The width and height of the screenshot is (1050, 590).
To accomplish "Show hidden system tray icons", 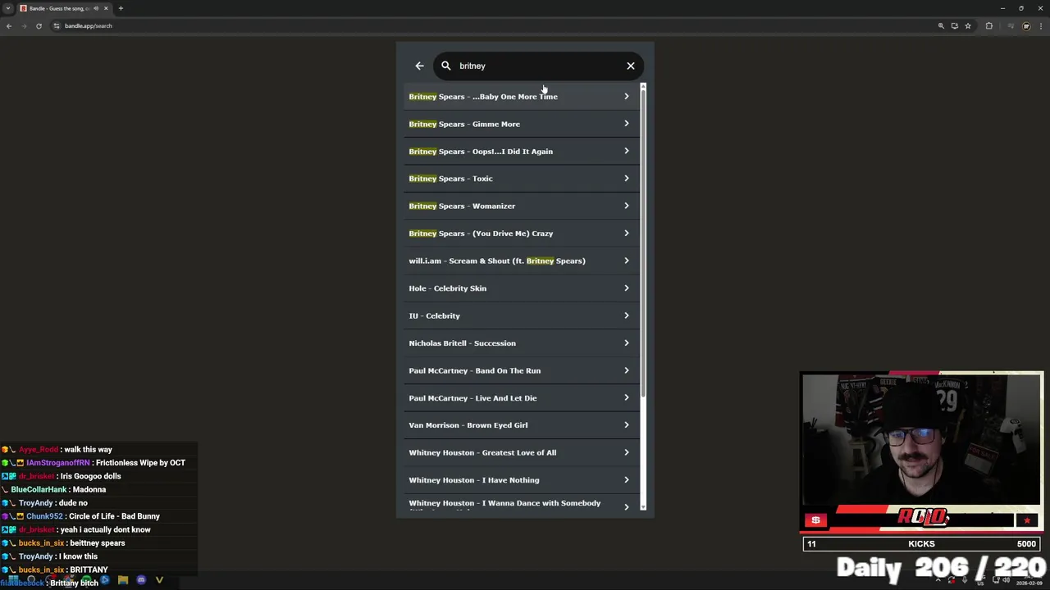I will [x=939, y=580].
